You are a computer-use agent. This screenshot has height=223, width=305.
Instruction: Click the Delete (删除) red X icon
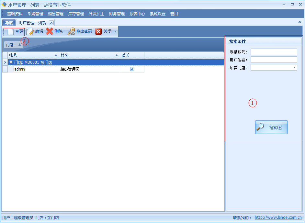50,31
